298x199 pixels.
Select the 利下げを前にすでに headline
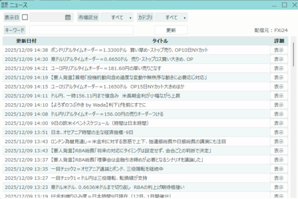tap(98, 105)
